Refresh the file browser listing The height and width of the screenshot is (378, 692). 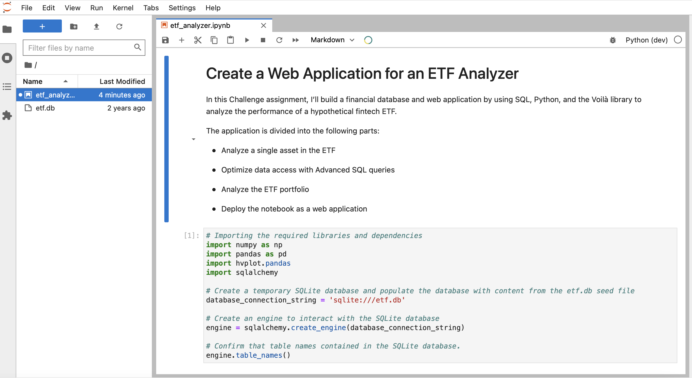tap(119, 26)
